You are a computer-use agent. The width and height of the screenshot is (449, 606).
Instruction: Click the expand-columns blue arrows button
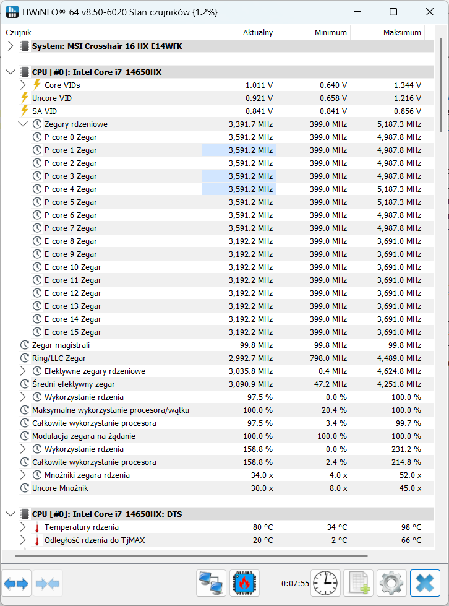point(16,583)
